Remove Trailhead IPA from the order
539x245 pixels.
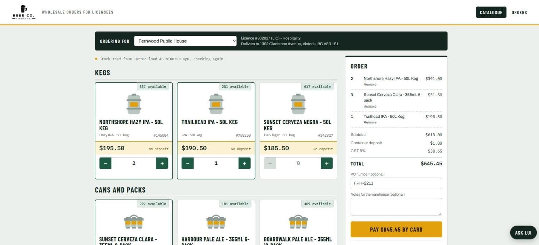[370, 122]
